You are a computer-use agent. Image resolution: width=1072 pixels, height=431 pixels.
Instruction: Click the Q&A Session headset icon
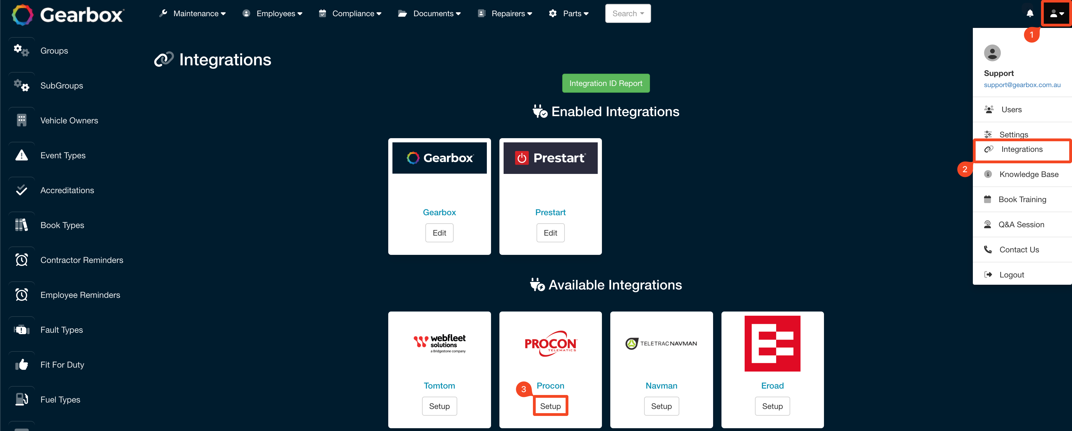(988, 224)
